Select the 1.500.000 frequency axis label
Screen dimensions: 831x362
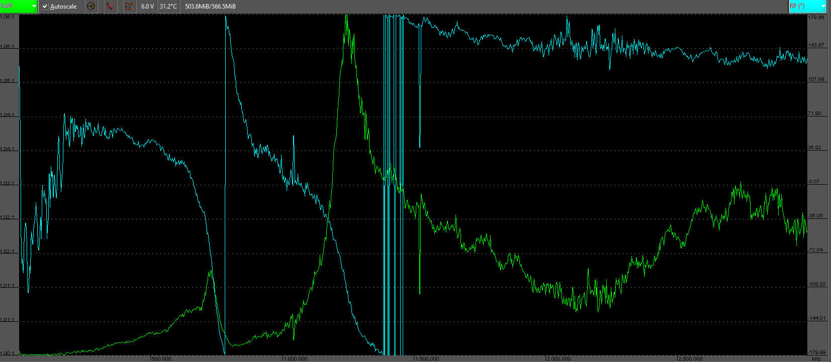pyautogui.click(x=427, y=359)
